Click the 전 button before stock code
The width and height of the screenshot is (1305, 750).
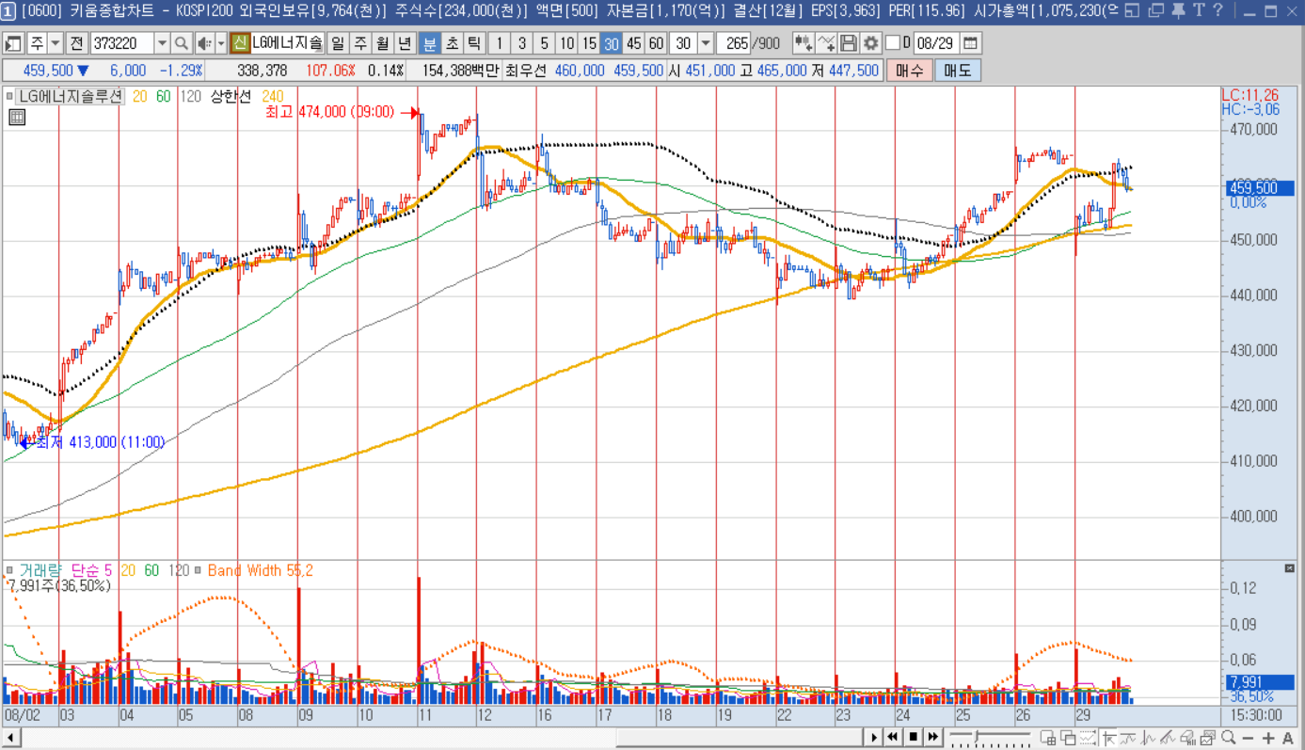(77, 43)
